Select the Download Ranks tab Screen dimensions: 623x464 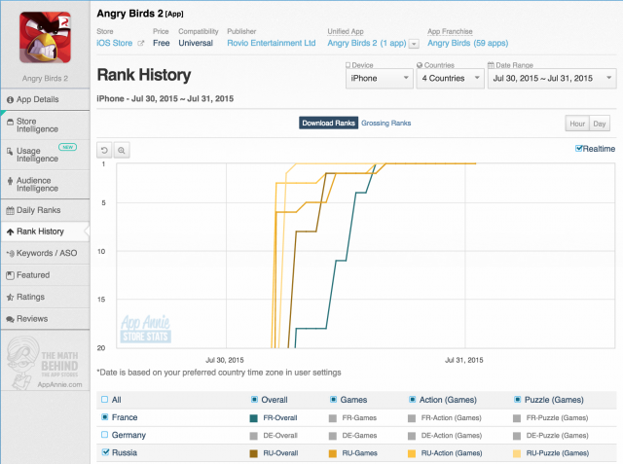pyautogui.click(x=328, y=124)
